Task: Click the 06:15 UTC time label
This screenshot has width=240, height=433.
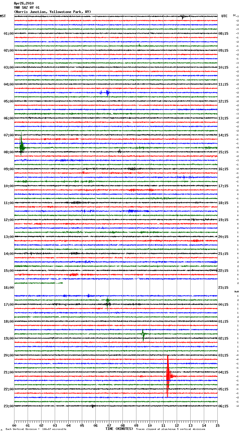Action: [223, 406]
